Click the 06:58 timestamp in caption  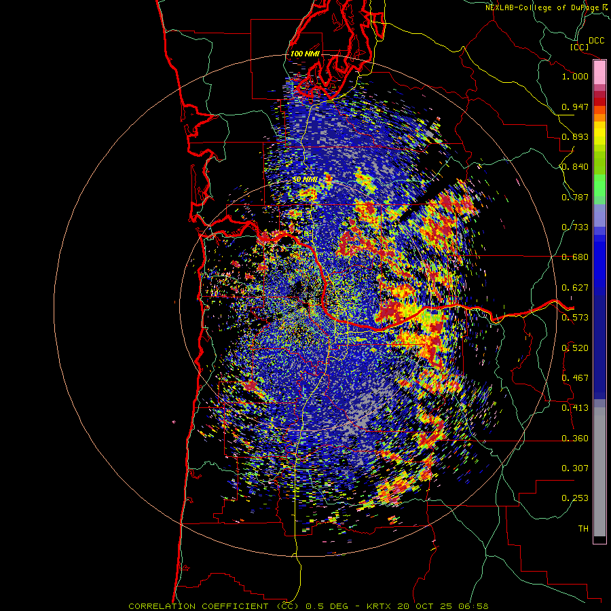[473, 606]
